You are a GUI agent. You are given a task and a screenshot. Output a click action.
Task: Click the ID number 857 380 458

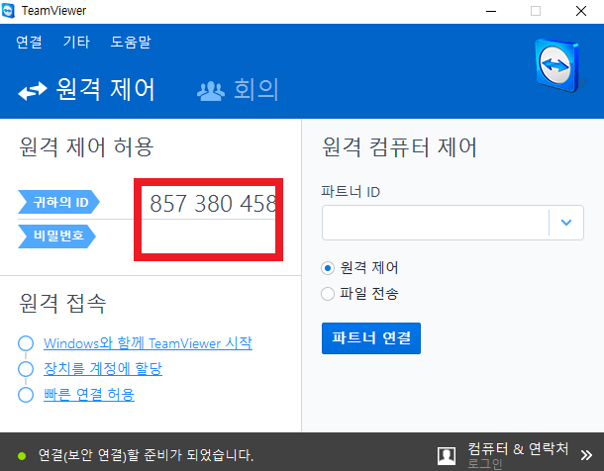[213, 203]
